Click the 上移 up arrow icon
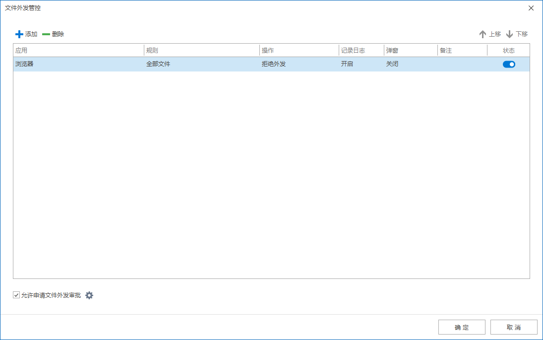 [483, 34]
